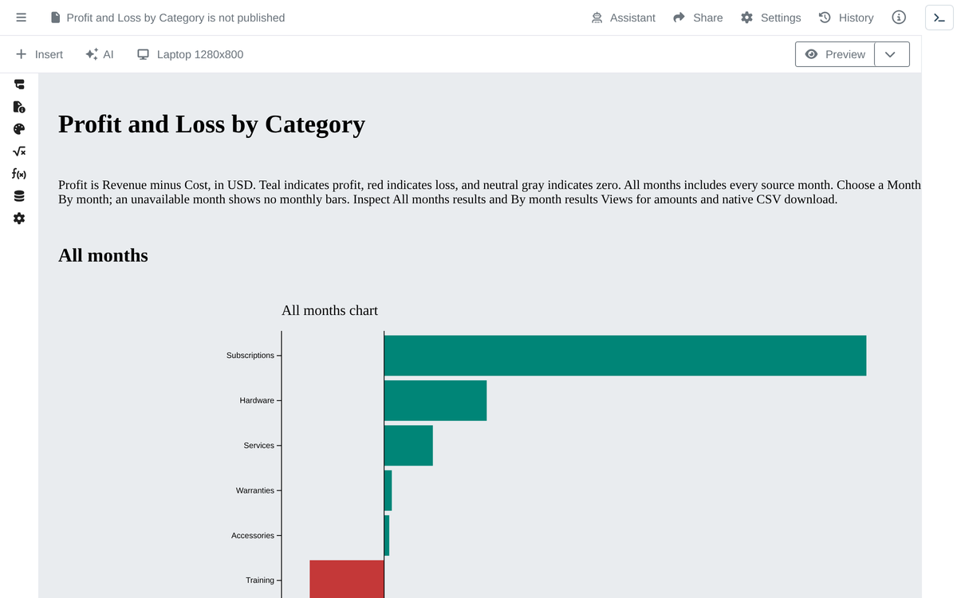Click the document file icon beside title

(56, 18)
